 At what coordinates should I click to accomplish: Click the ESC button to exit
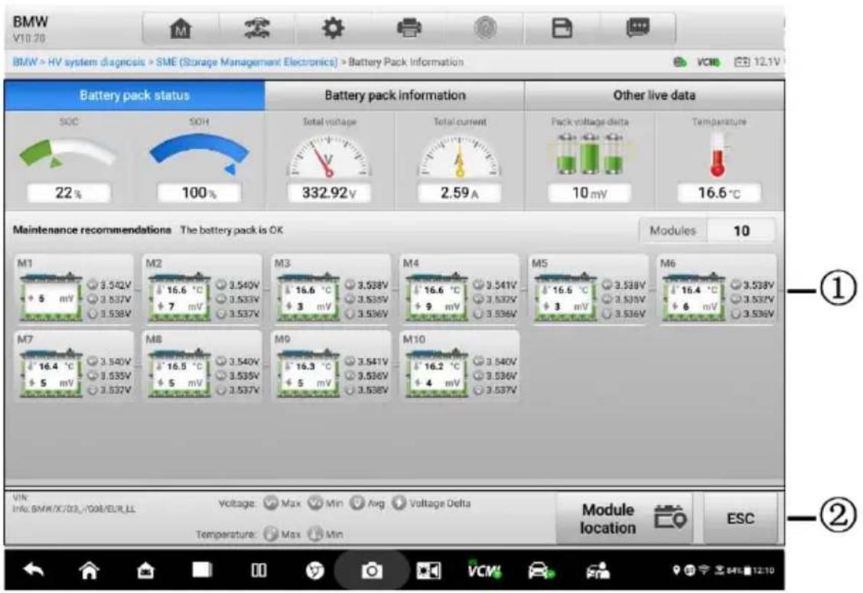741,519
